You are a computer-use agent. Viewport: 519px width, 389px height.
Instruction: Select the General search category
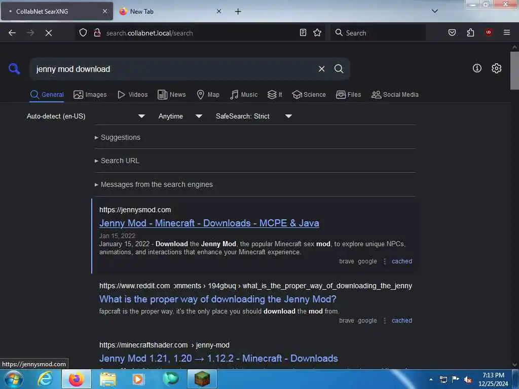[47, 95]
